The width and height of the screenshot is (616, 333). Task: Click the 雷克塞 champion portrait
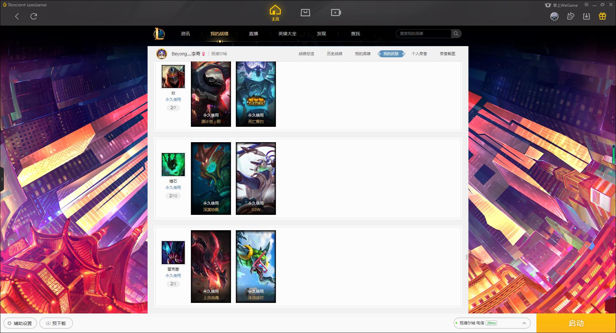[x=173, y=253]
